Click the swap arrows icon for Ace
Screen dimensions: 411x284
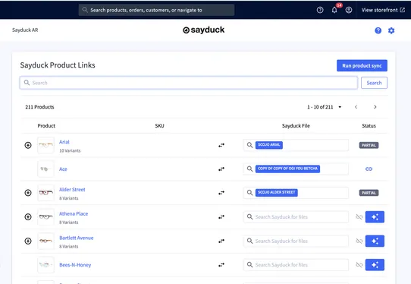pos(221,169)
